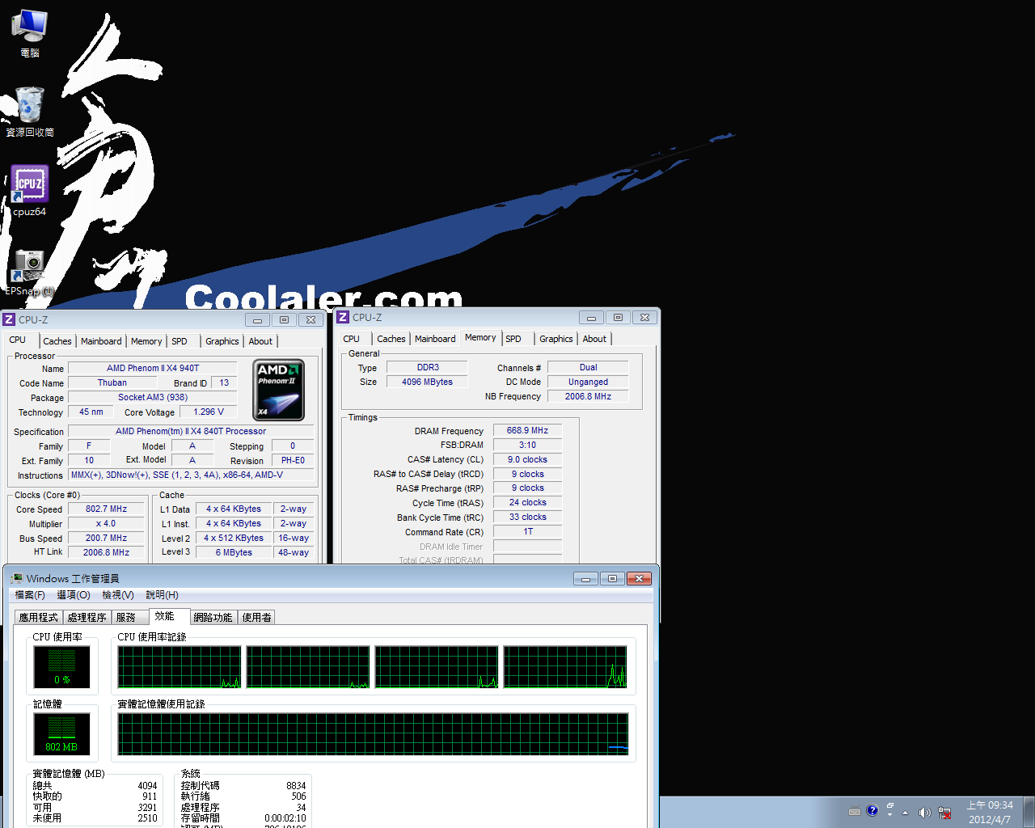Viewport: 1035px width, 828px height.
Task: Click Code Name value Thuban
Action: click(x=112, y=382)
